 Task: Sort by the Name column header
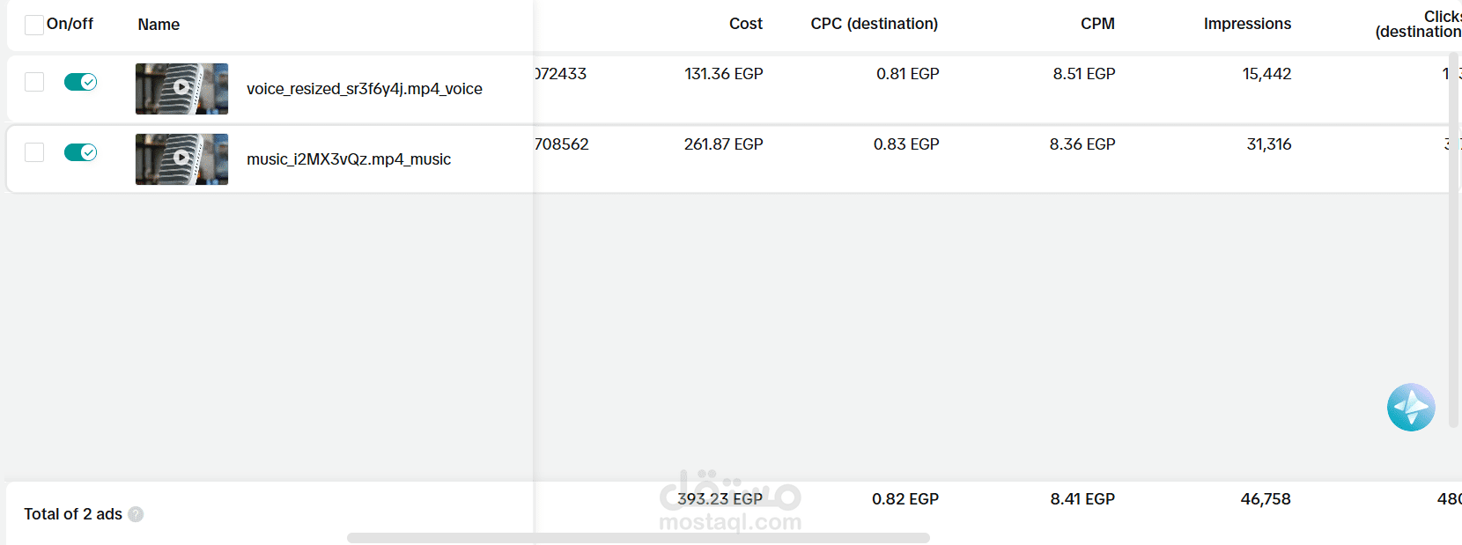click(x=159, y=25)
